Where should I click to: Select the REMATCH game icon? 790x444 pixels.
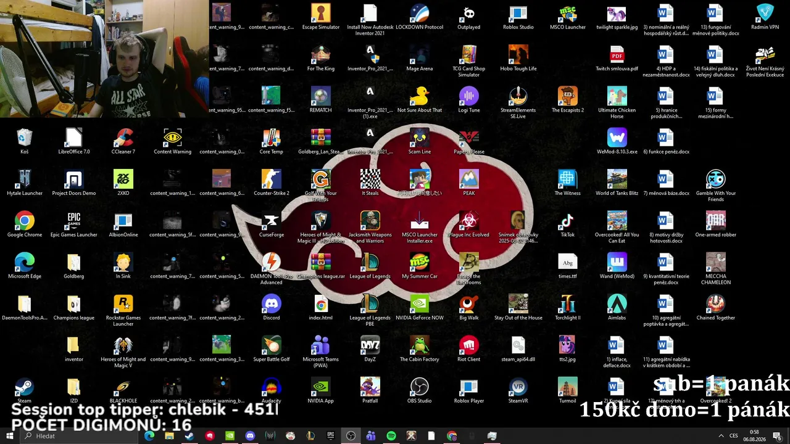point(321,96)
